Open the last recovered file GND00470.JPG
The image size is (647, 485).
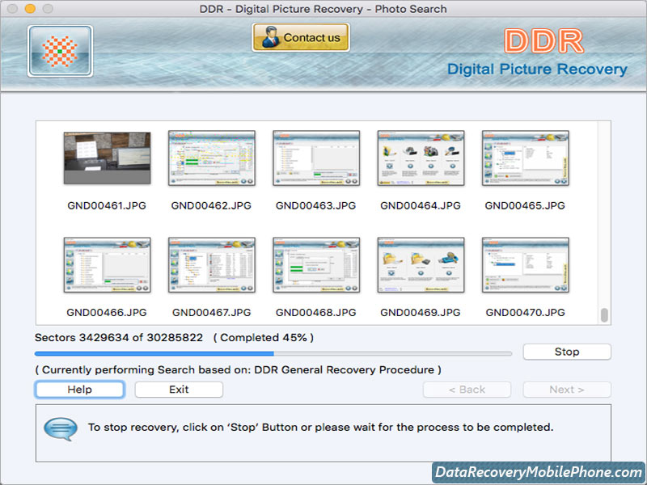(x=524, y=264)
